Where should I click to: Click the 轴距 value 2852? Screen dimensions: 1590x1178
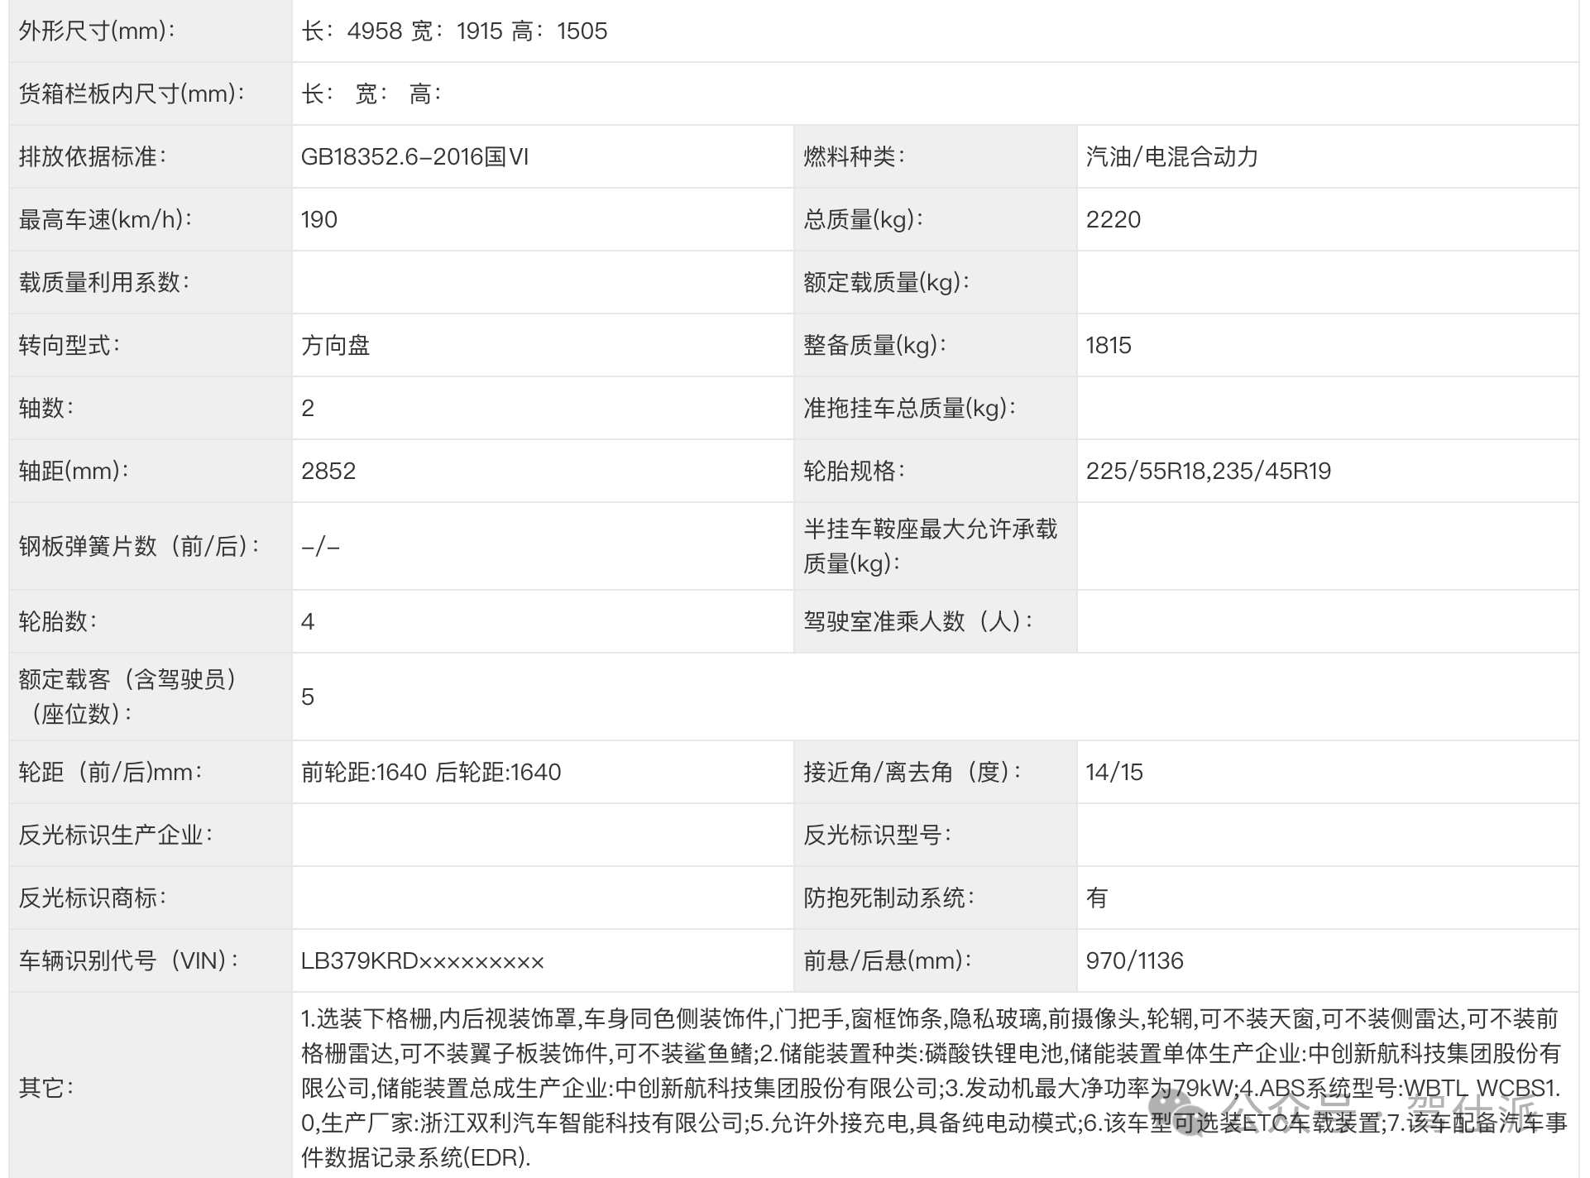click(x=328, y=471)
